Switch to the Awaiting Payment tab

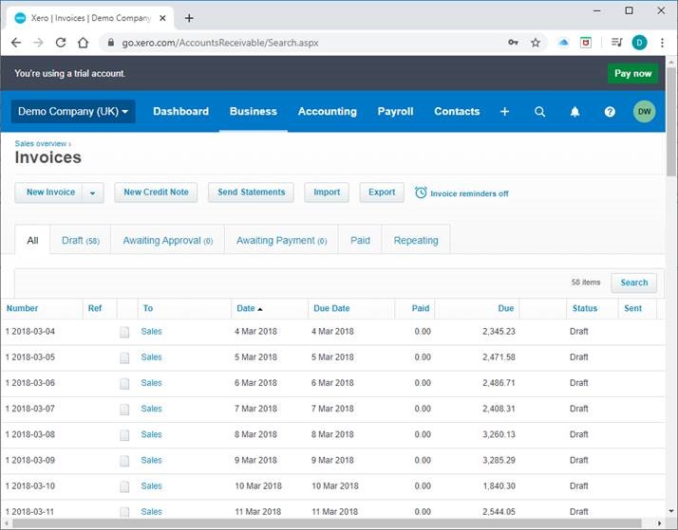[x=281, y=240]
